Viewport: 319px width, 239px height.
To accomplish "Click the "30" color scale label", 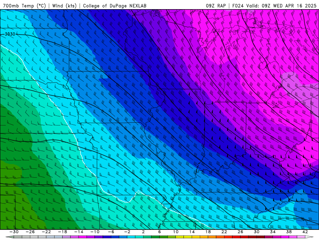I will 256,232.
